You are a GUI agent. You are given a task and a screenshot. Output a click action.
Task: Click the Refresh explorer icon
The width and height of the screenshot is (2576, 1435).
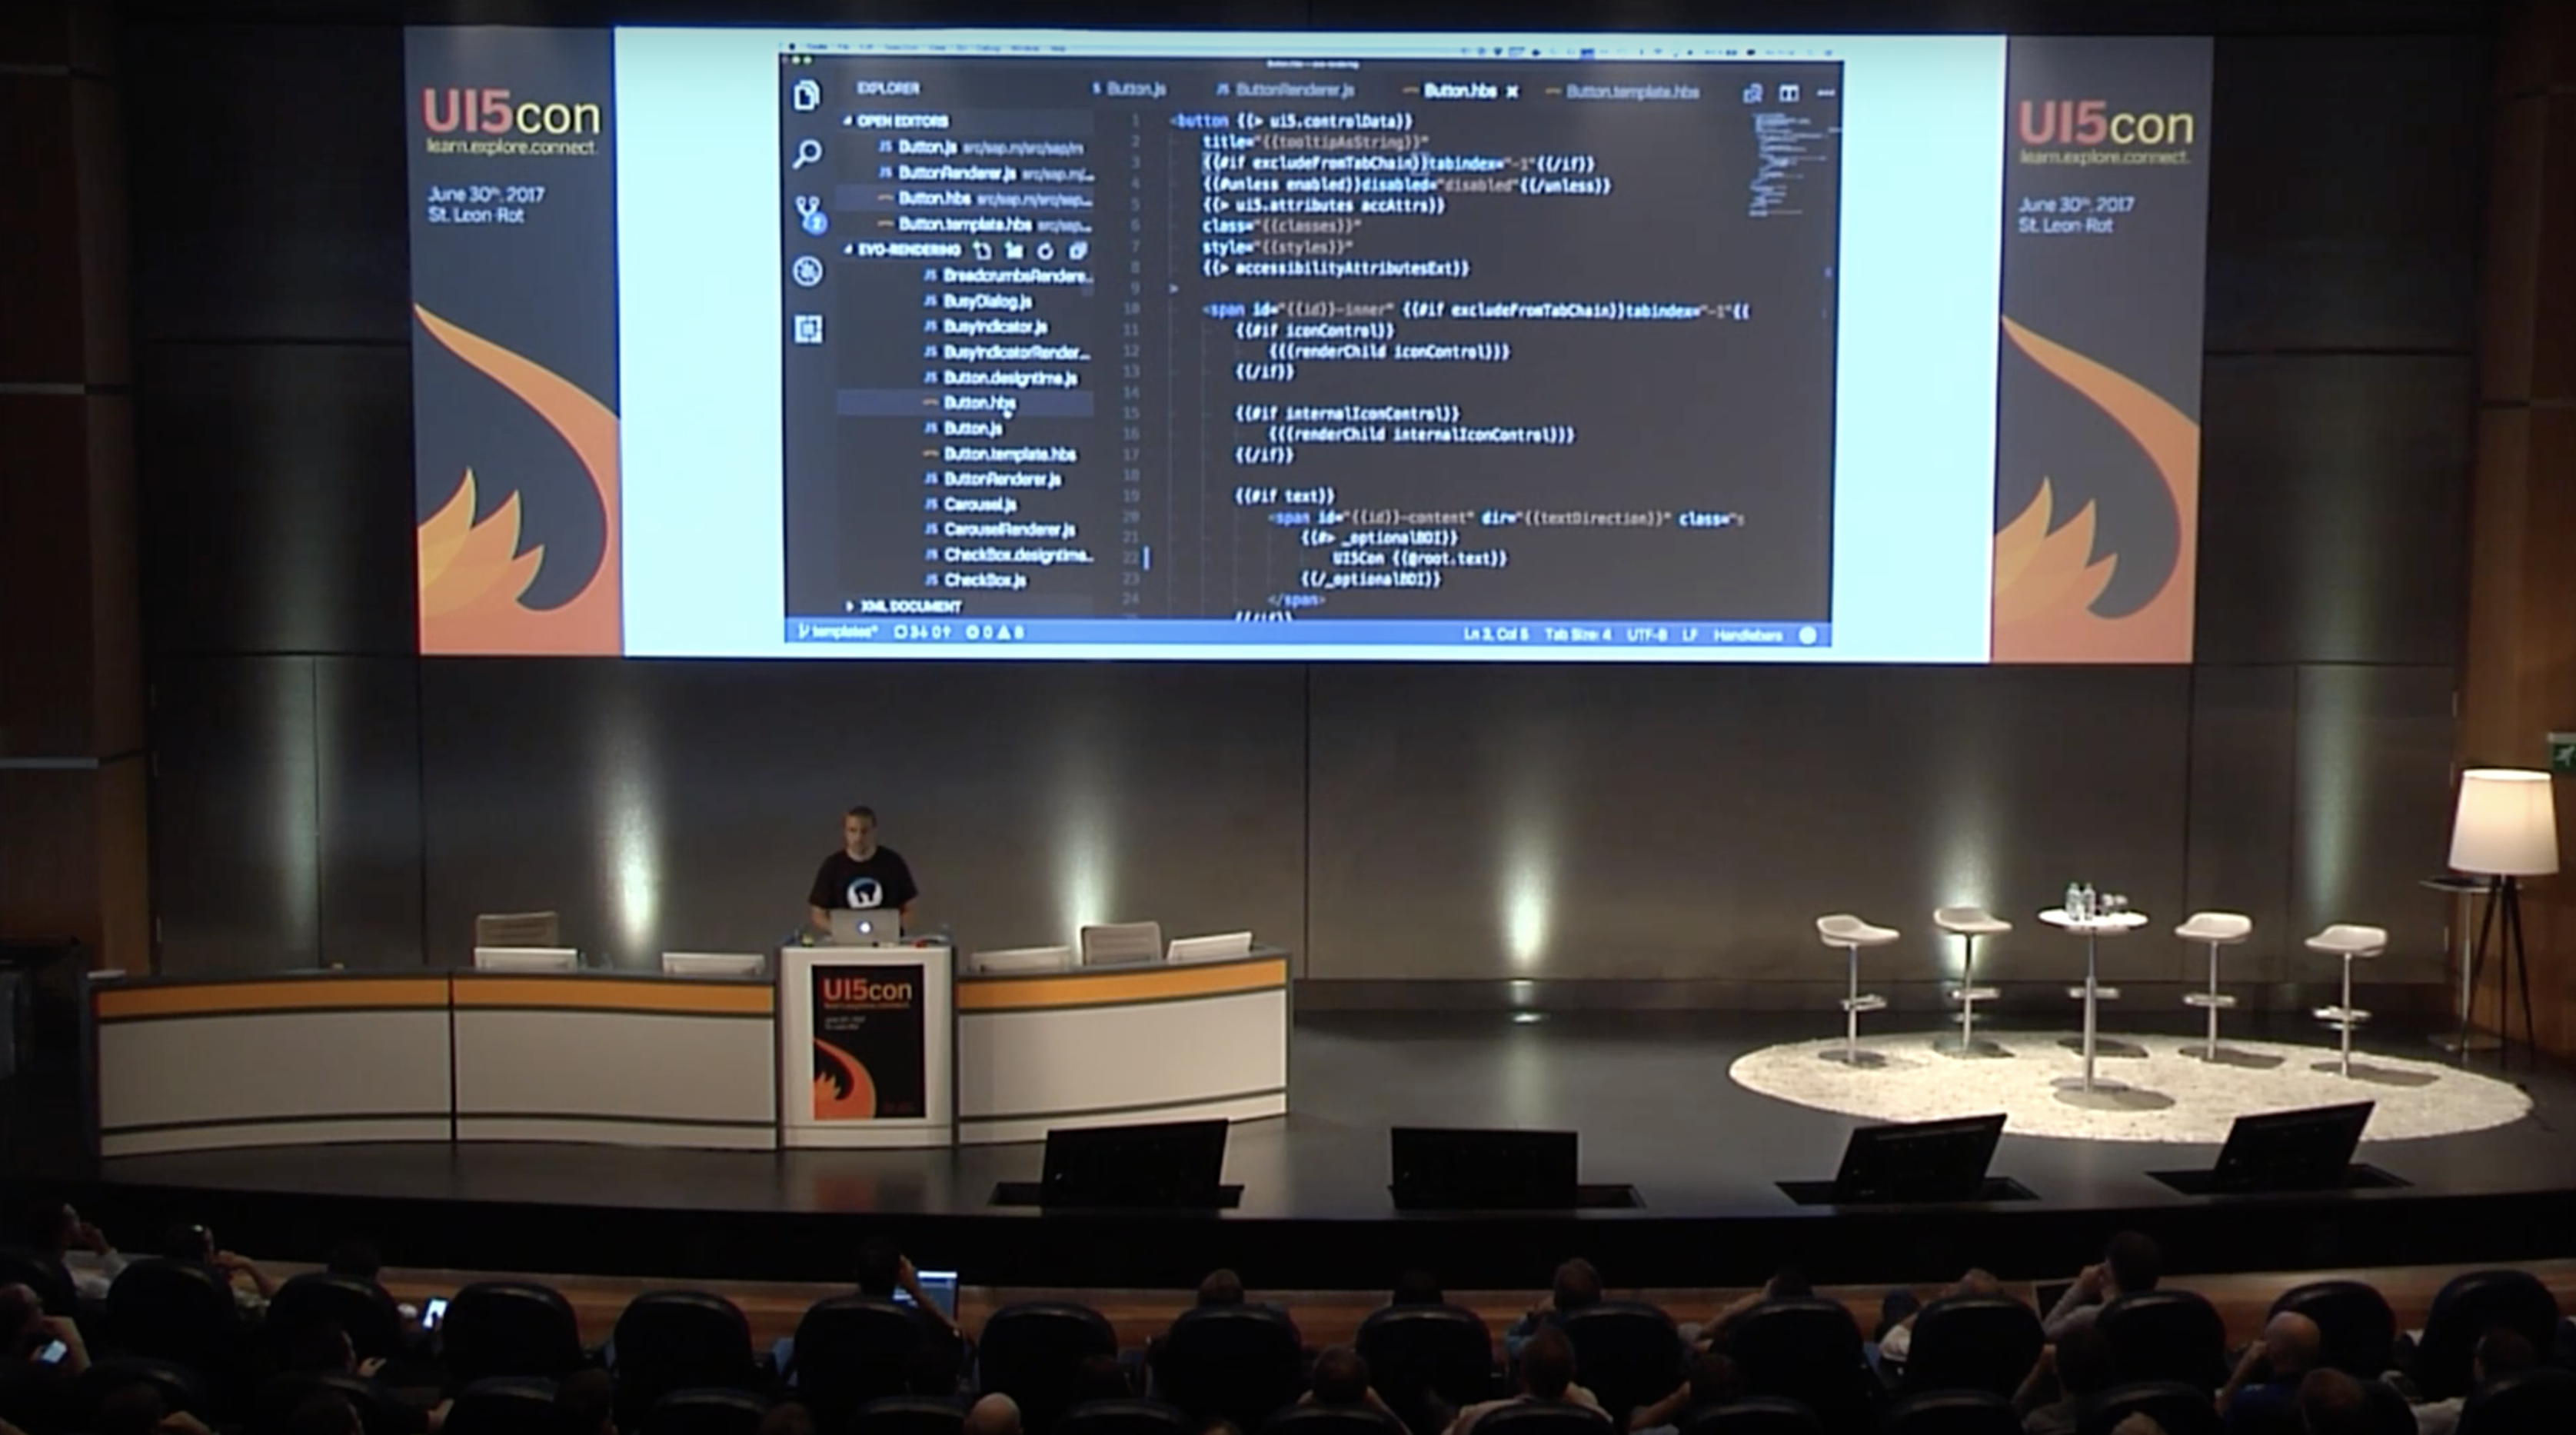click(x=1045, y=251)
